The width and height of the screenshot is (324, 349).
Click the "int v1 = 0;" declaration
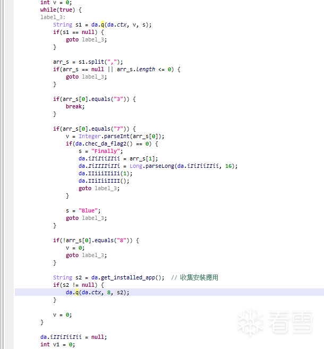click(58, 345)
